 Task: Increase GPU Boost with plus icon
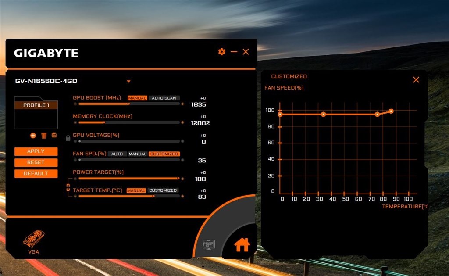[182, 104]
